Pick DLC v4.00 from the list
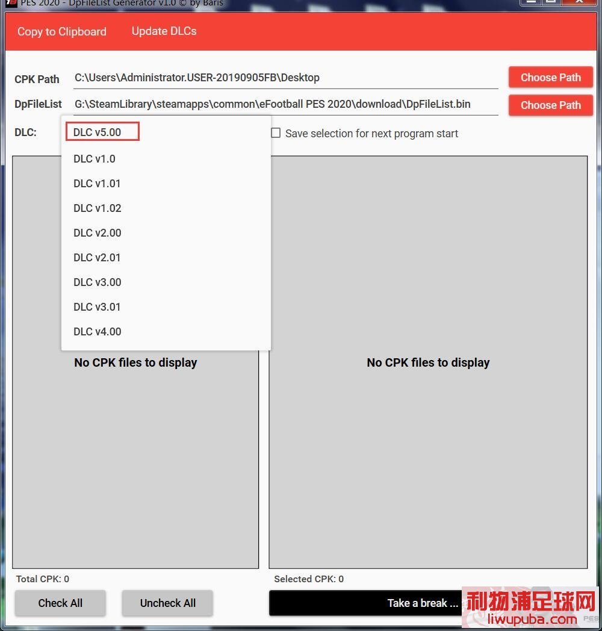The height and width of the screenshot is (631, 602). click(x=166, y=332)
